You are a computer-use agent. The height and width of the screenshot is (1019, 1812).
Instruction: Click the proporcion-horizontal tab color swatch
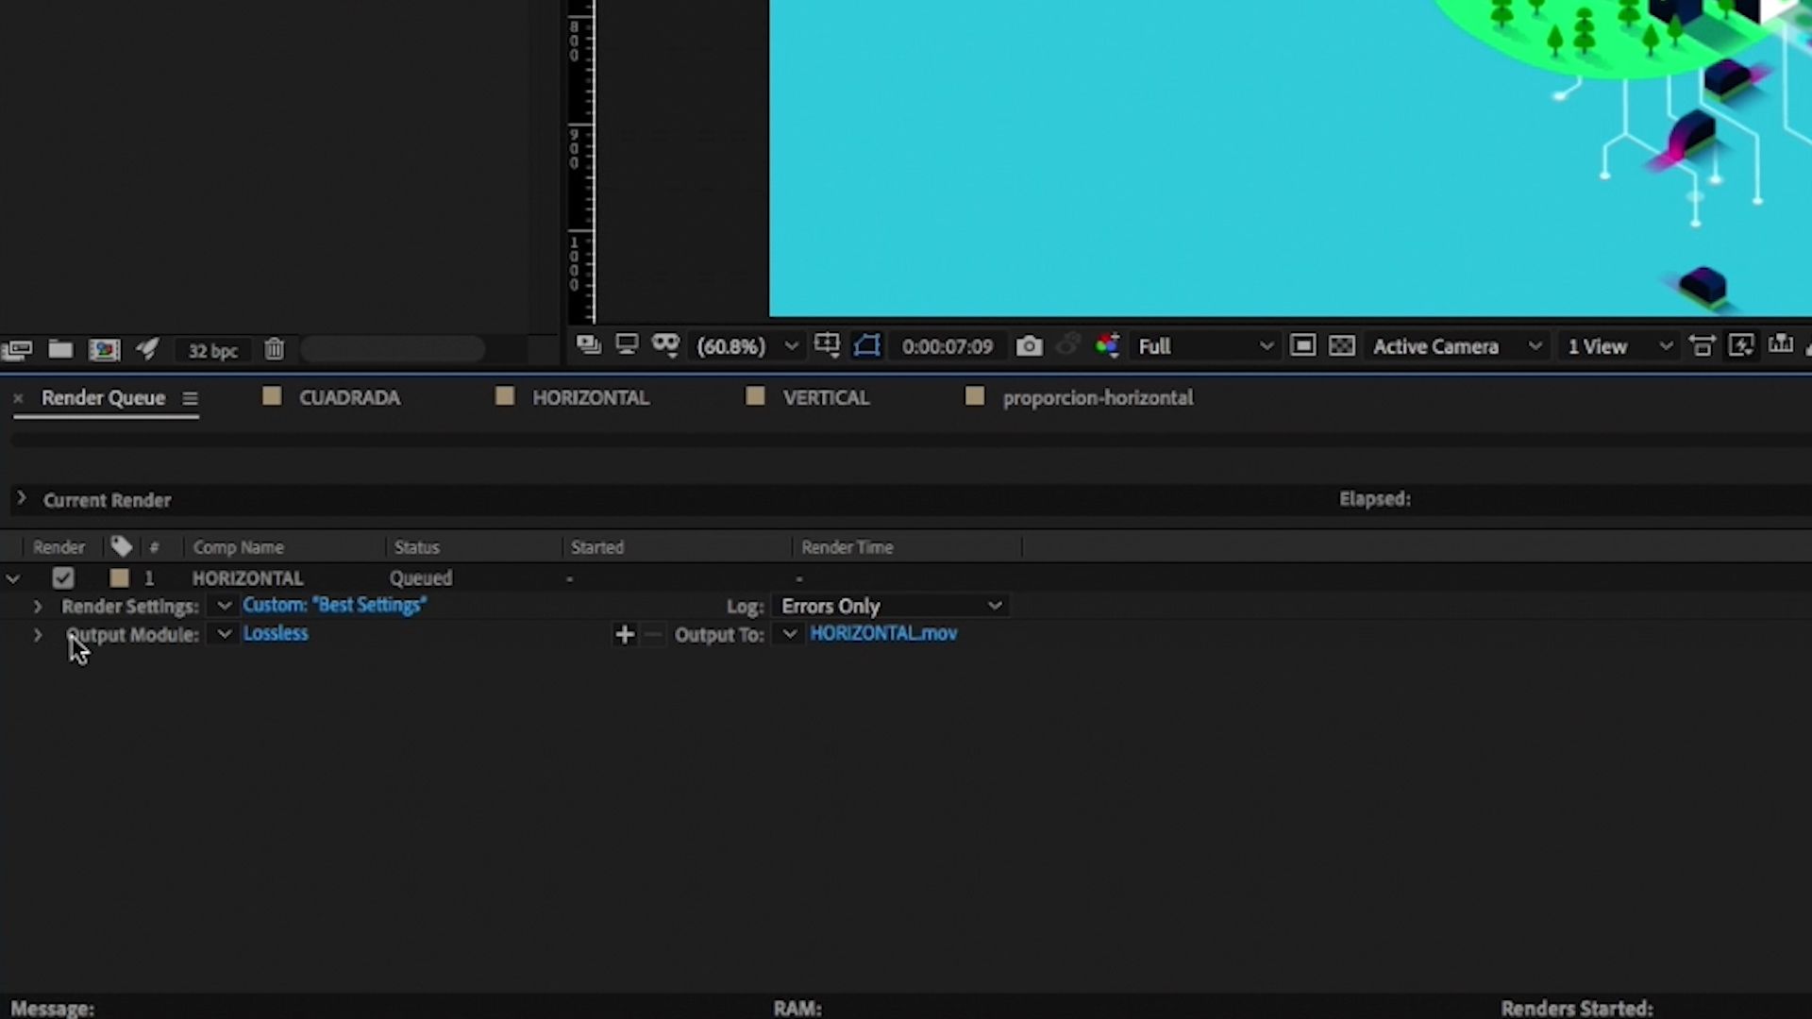(x=975, y=396)
